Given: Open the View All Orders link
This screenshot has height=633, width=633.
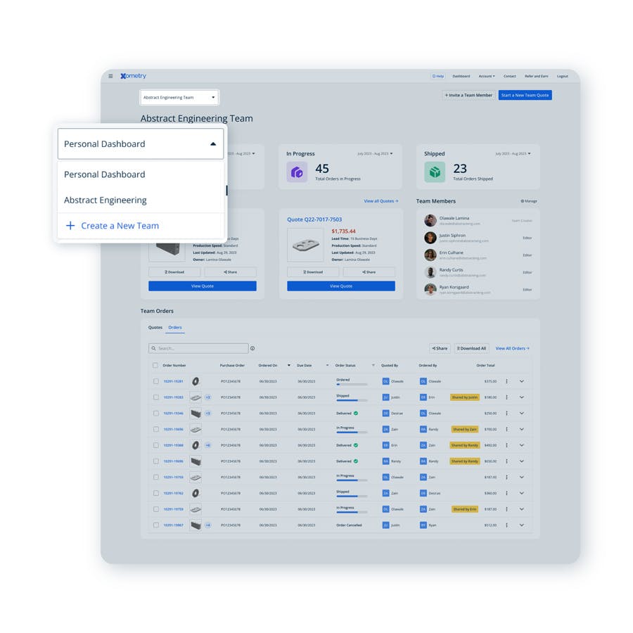Looking at the screenshot, I should pyautogui.click(x=512, y=348).
